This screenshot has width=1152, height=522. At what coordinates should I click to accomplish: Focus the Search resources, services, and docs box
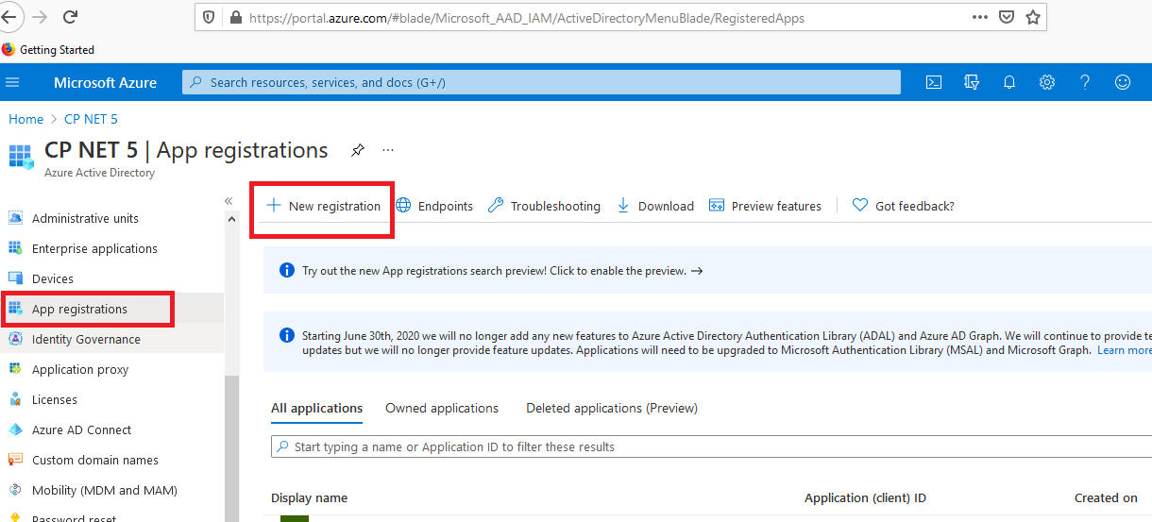[542, 82]
